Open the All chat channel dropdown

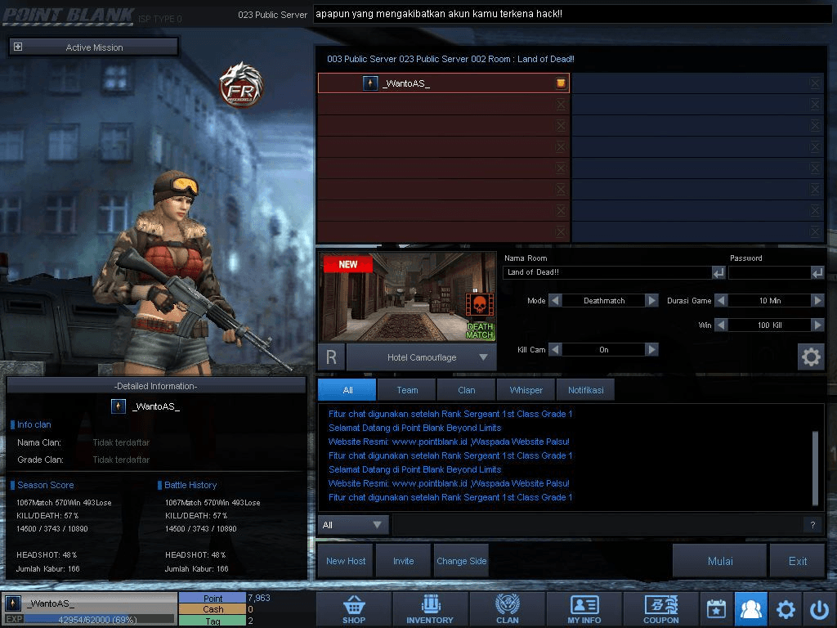[353, 525]
